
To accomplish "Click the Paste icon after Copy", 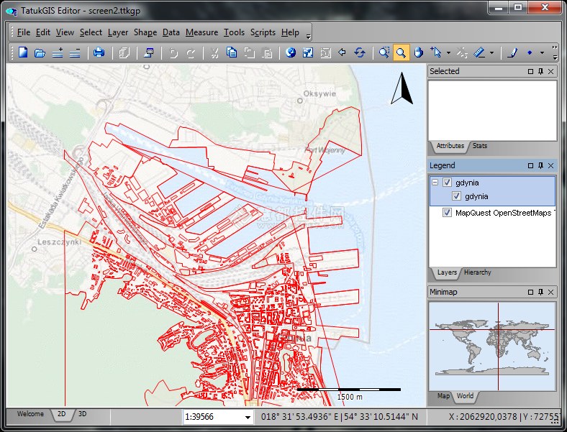I will click(250, 52).
